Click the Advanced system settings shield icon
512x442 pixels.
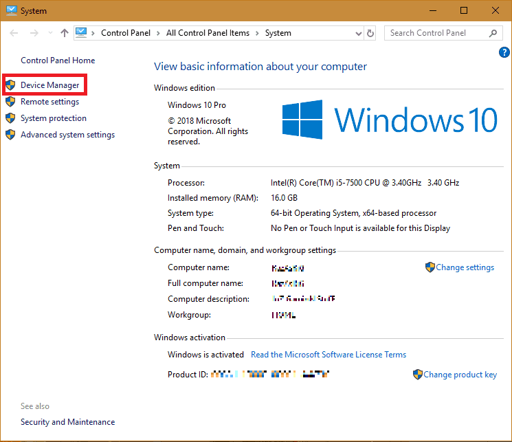tap(10, 134)
